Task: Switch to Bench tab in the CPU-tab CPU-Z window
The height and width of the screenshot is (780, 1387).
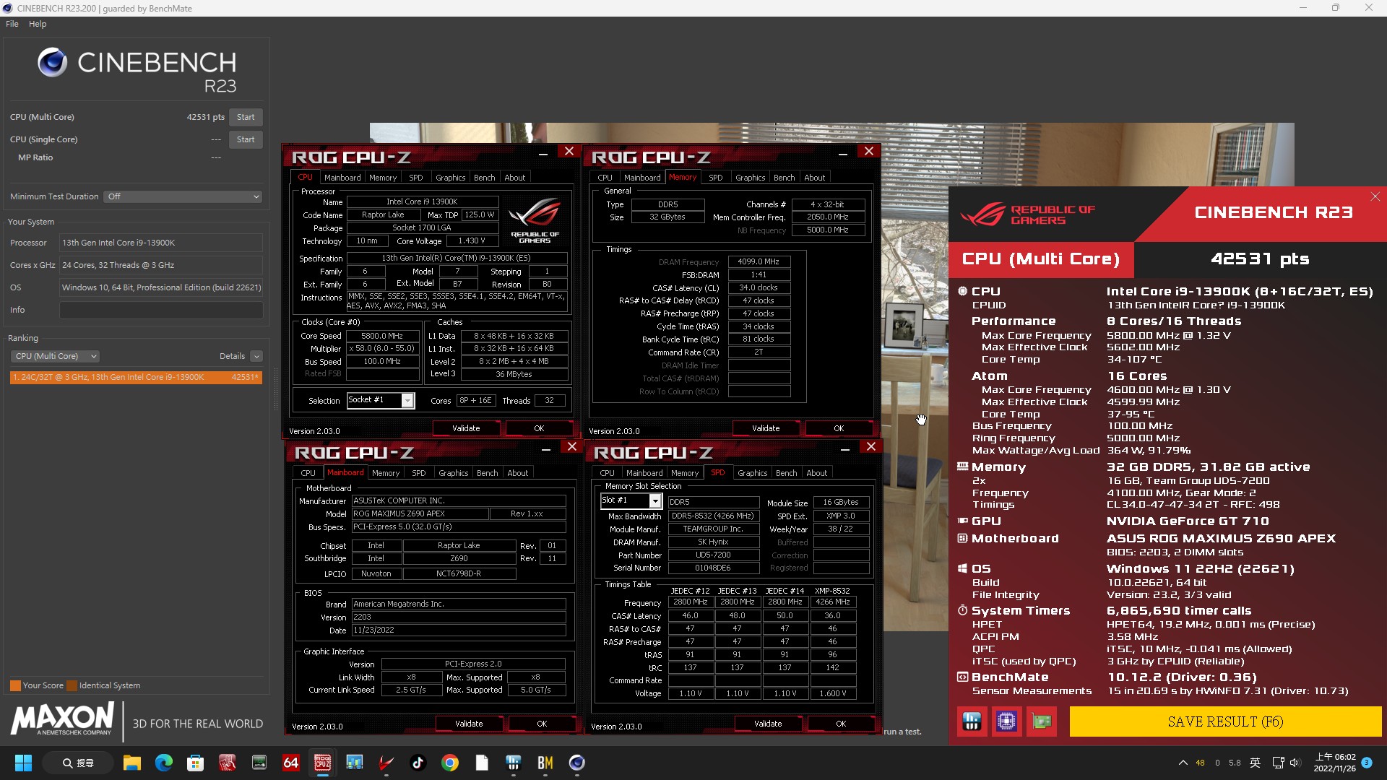Action: coord(484,178)
